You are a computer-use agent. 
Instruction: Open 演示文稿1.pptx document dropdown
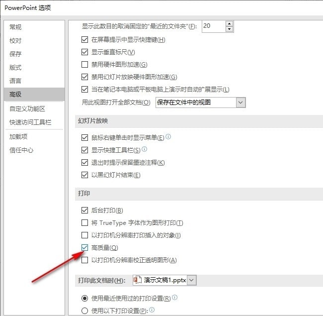[192, 280]
